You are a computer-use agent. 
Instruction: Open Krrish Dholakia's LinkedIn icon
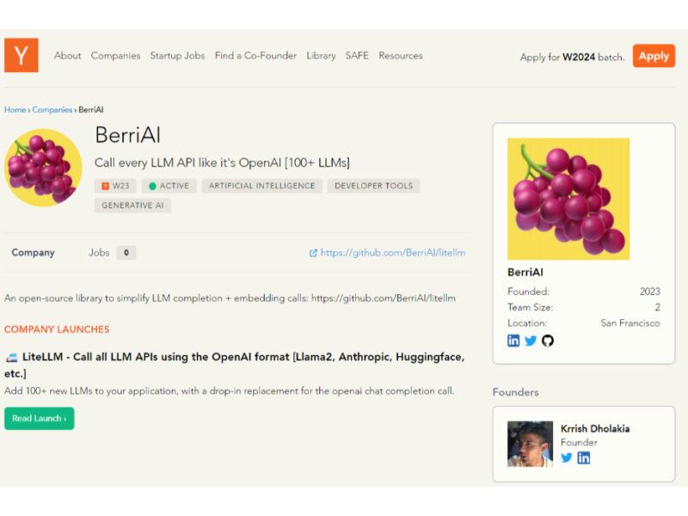click(x=584, y=458)
